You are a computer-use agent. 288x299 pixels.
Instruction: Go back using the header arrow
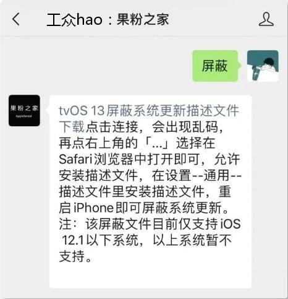[x=16, y=19]
